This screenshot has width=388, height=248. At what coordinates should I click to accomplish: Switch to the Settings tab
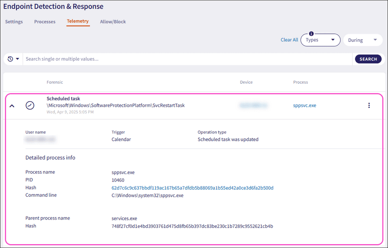tap(14, 21)
